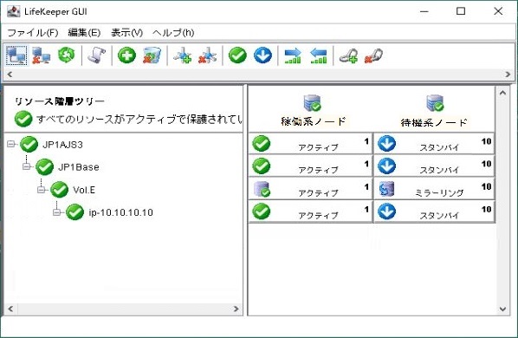Click standby down-arrow icon in JP1Base row
Screen dimensions: 518x338
tap(386, 166)
